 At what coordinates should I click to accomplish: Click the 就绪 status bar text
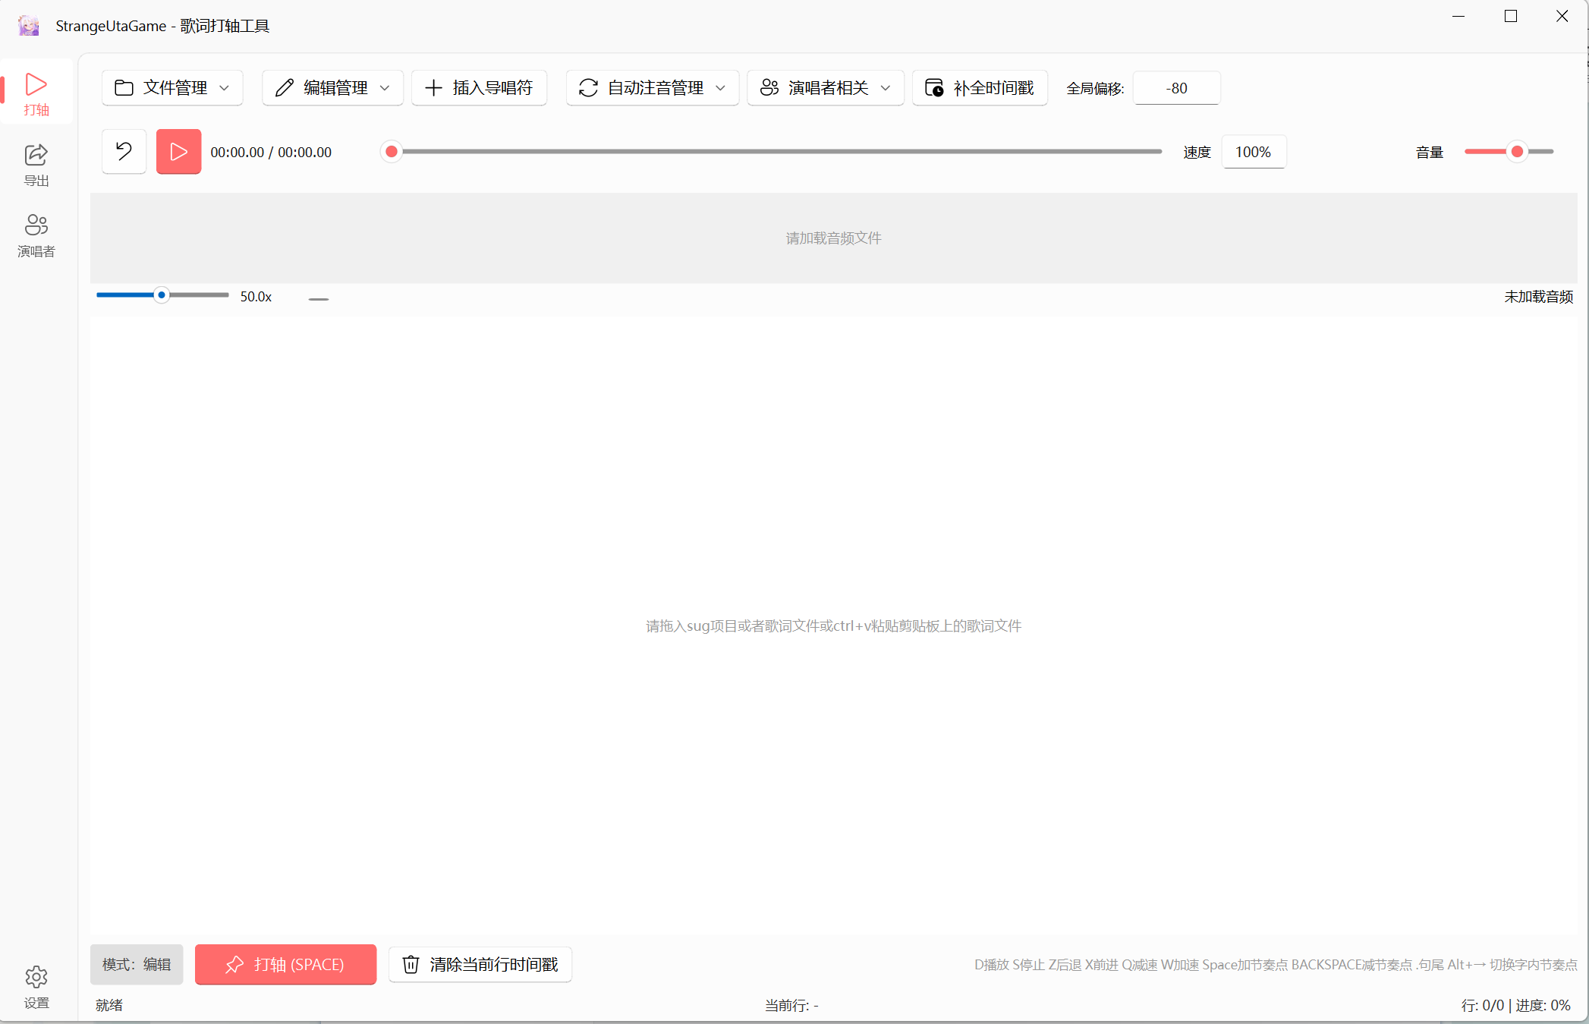pyautogui.click(x=109, y=1005)
